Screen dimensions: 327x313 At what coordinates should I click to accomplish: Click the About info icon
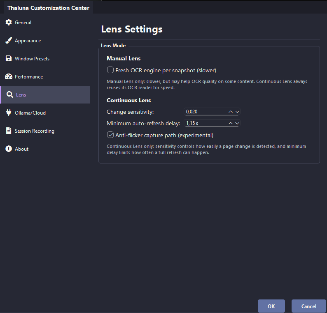tap(9, 149)
